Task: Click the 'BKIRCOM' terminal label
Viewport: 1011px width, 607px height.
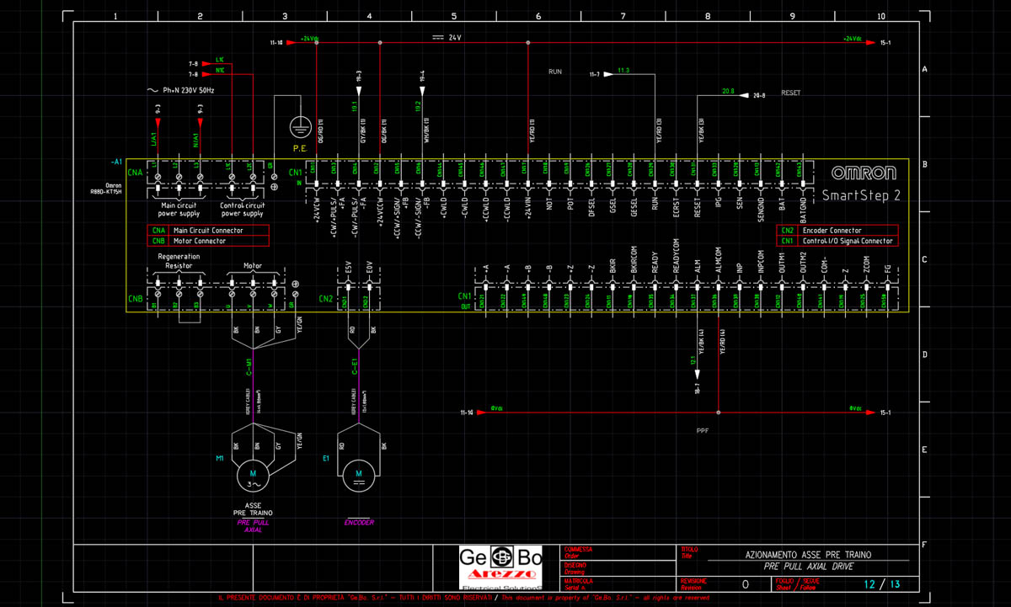Action: click(x=634, y=258)
